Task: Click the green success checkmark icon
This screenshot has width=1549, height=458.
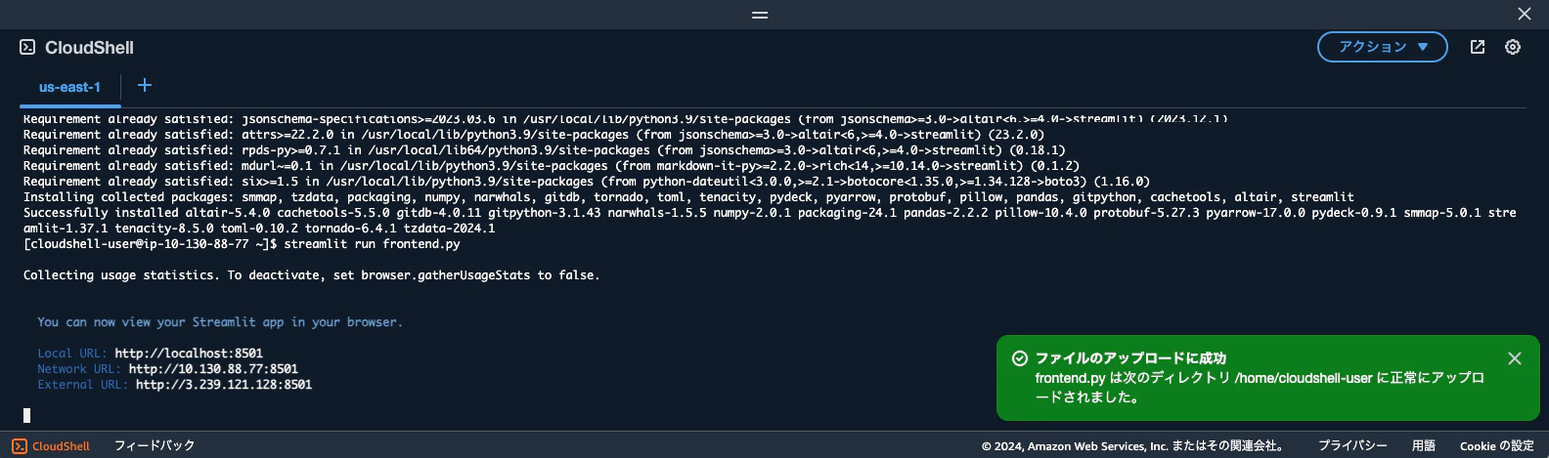Action: (x=1019, y=358)
